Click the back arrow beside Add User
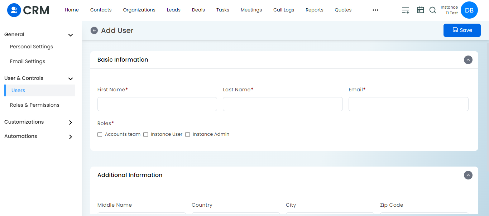Image resolution: width=489 pixels, height=216 pixels. click(x=94, y=30)
